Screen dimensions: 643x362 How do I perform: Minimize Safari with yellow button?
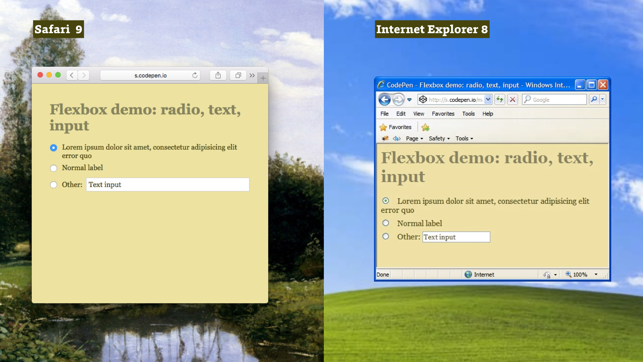tap(49, 75)
